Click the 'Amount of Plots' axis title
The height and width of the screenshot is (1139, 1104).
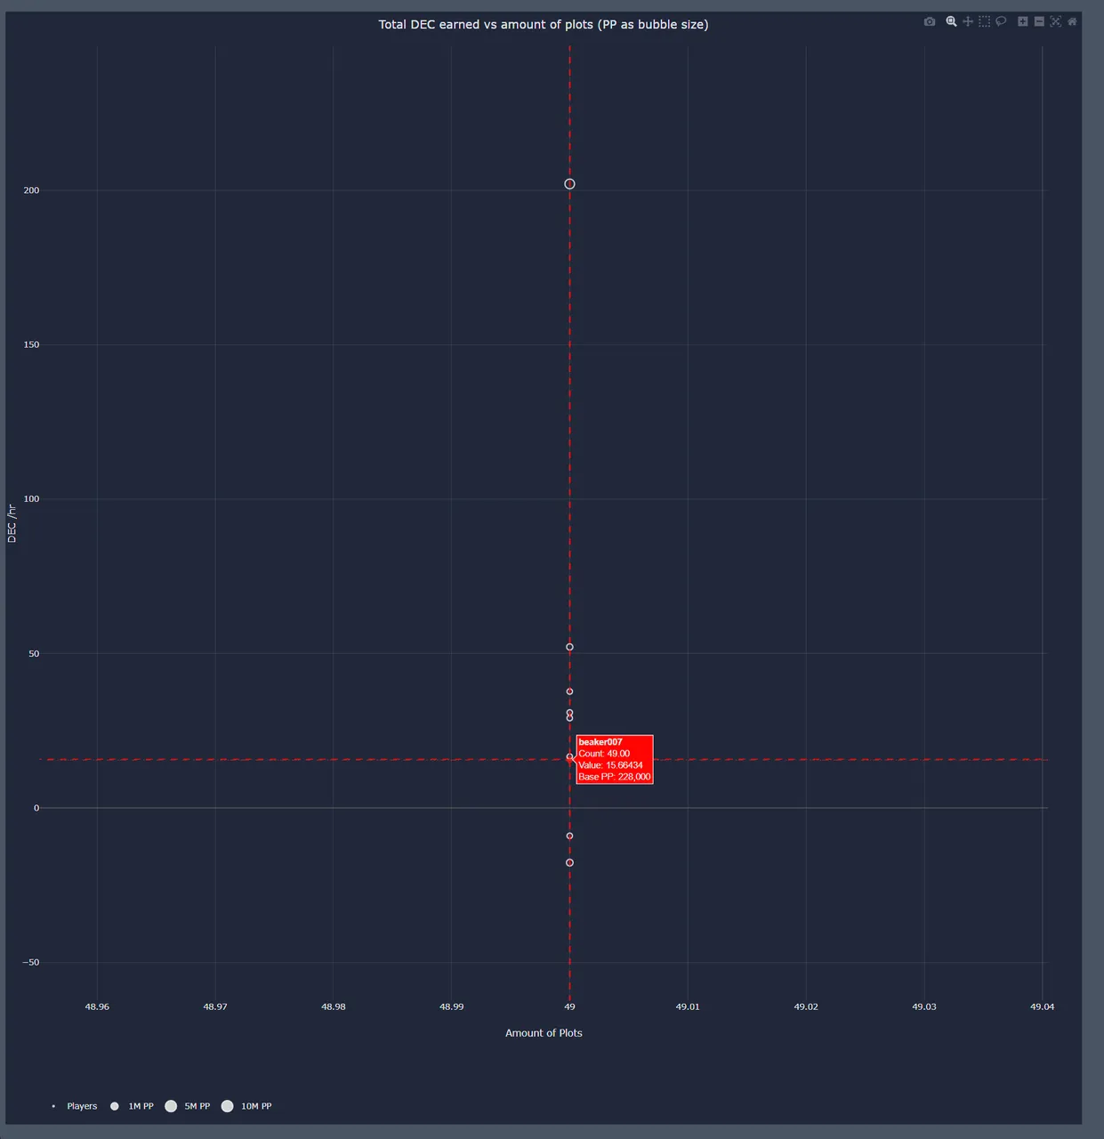(544, 1033)
